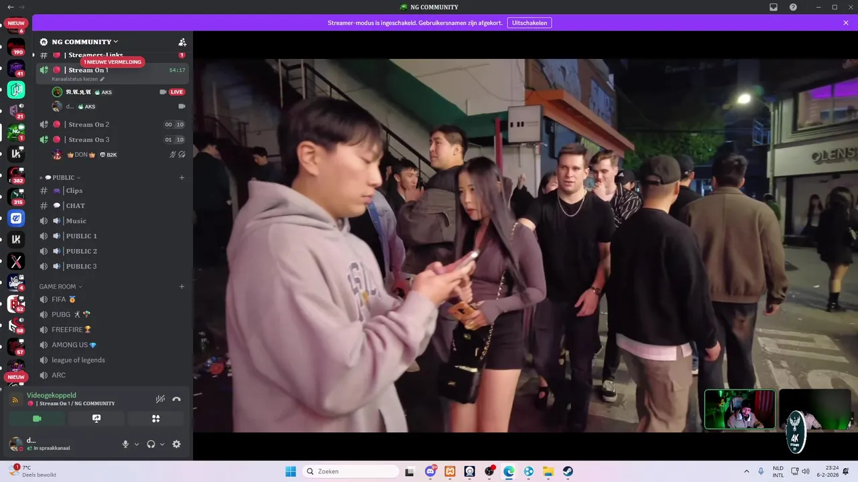Image resolution: width=858 pixels, height=482 pixels.
Task: Open the Clips text channel
Action: click(112, 191)
